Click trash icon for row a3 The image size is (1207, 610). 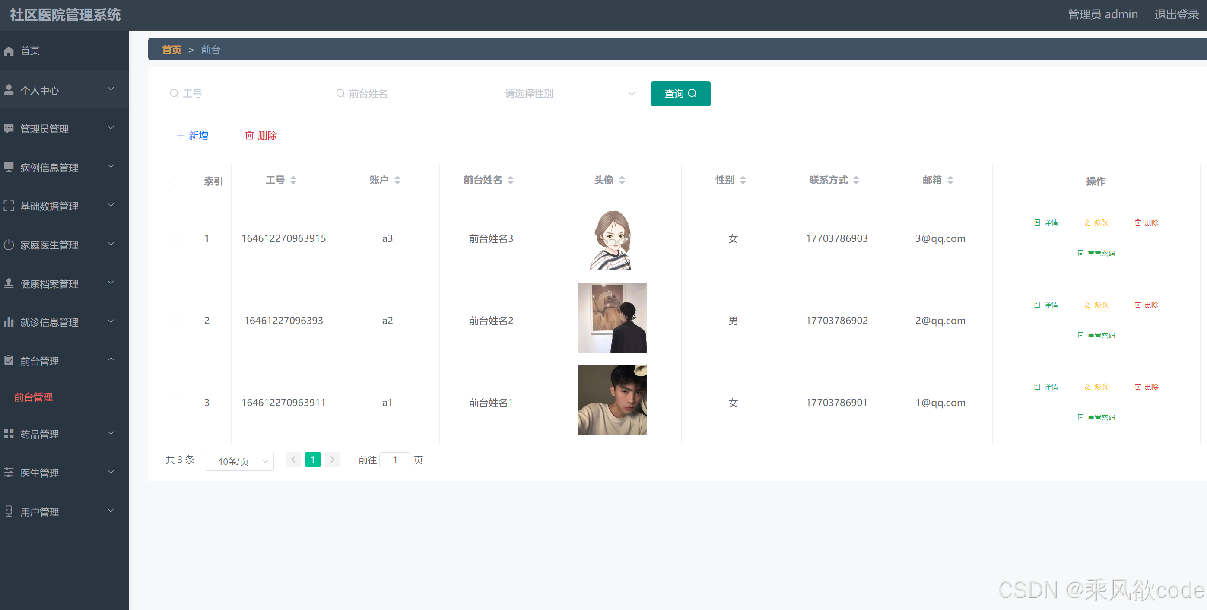point(1137,222)
